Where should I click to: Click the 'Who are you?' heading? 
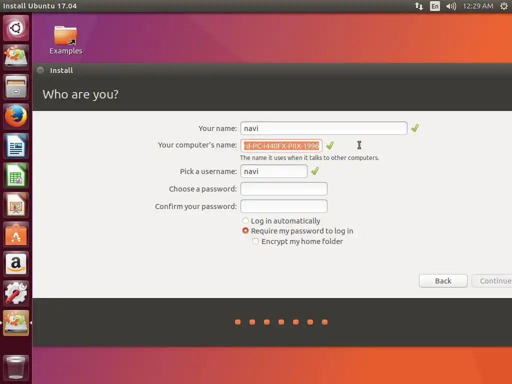coord(80,94)
